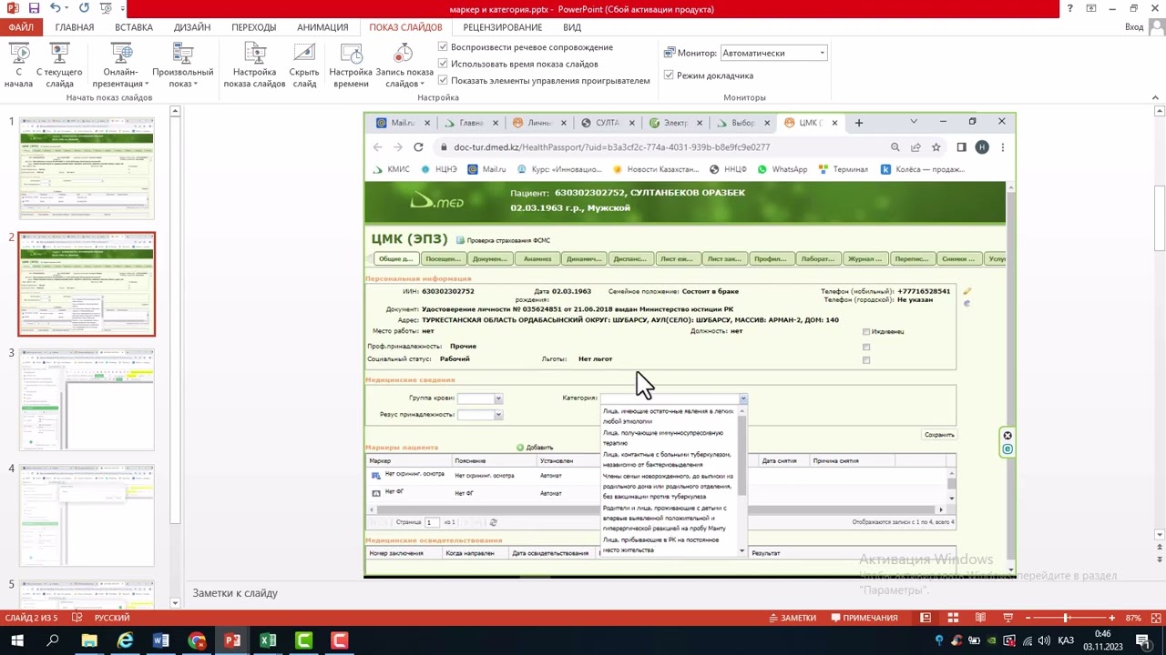The height and width of the screenshot is (655, 1166).
Task: Open the Windows Start menu
Action: click(17, 641)
